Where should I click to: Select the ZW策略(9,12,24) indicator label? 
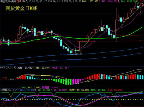[9, 90]
